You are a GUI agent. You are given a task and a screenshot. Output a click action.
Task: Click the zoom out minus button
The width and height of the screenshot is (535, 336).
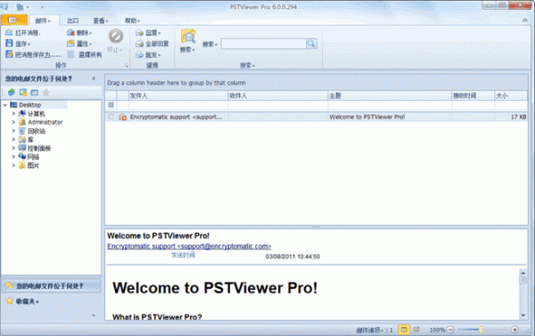[450, 330]
